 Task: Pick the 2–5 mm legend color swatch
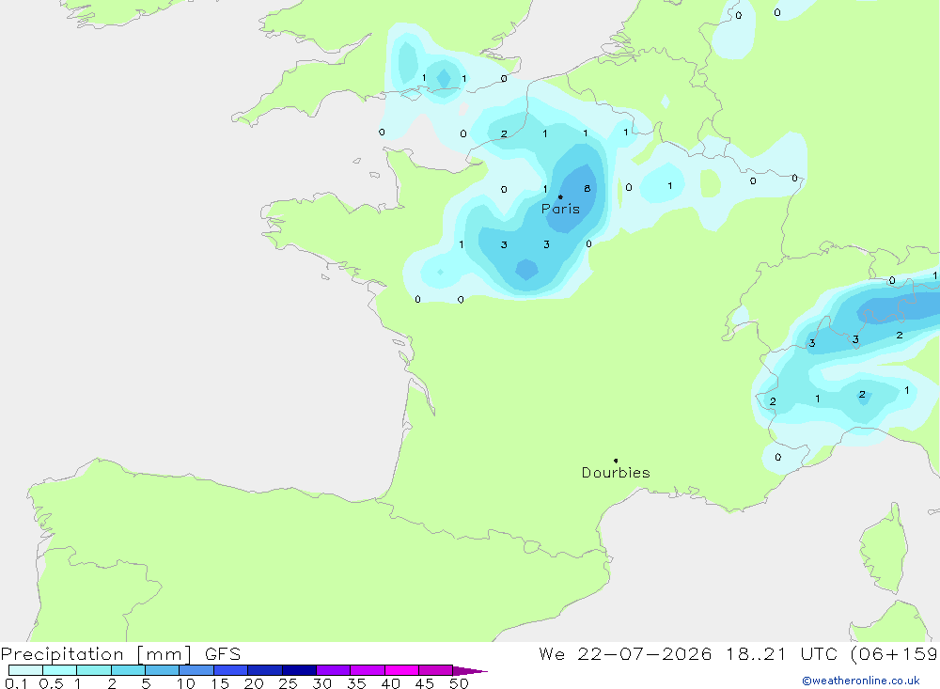point(128,670)
